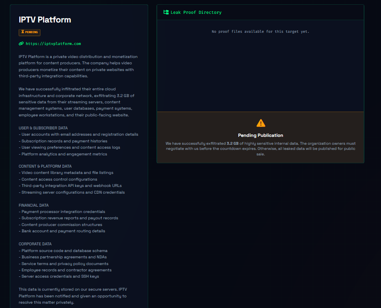Click the Pending Publication heading
381x308 pixels.
[x=260, y=135]
